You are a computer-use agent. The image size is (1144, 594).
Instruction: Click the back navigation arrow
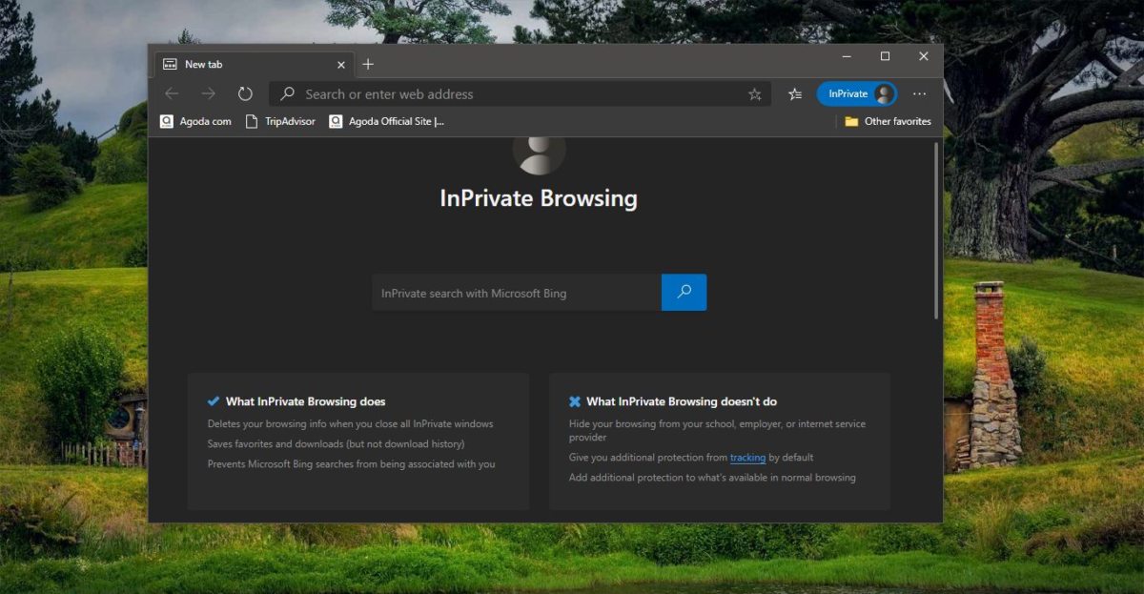[172, 93]
